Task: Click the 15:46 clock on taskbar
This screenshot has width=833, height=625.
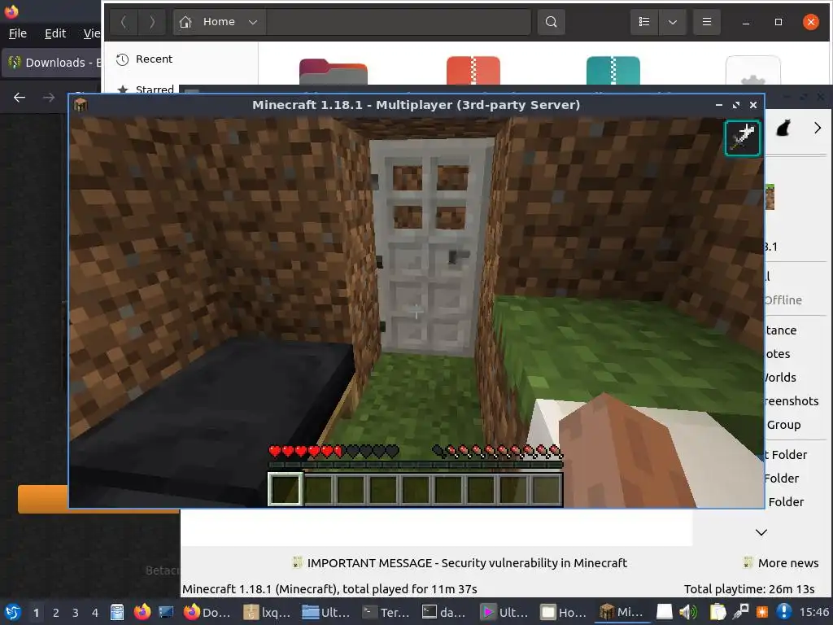Action: click(x=813, y=612)
